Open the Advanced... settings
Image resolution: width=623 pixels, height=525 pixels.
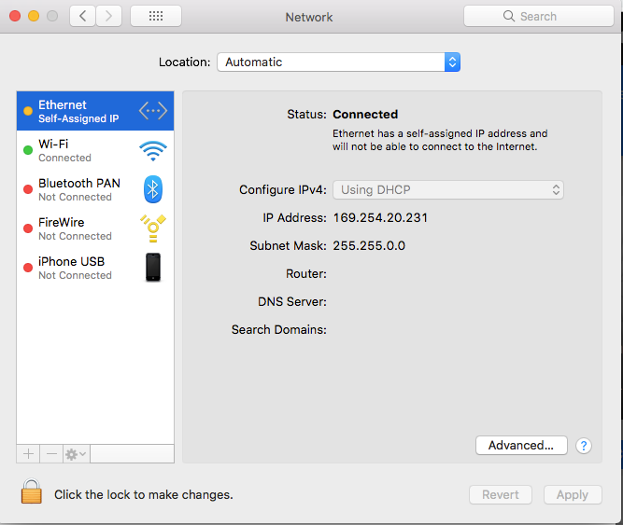point(521,446)
